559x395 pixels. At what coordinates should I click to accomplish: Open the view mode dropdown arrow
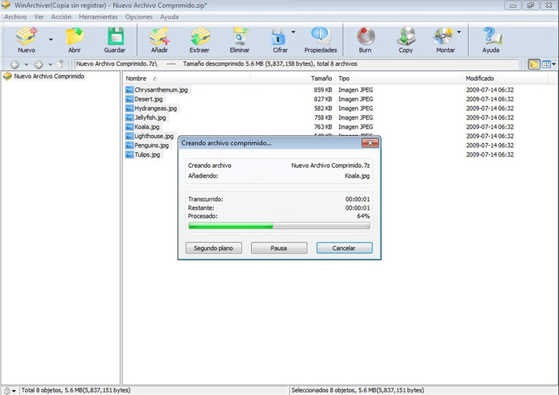(x=553, y=64)
